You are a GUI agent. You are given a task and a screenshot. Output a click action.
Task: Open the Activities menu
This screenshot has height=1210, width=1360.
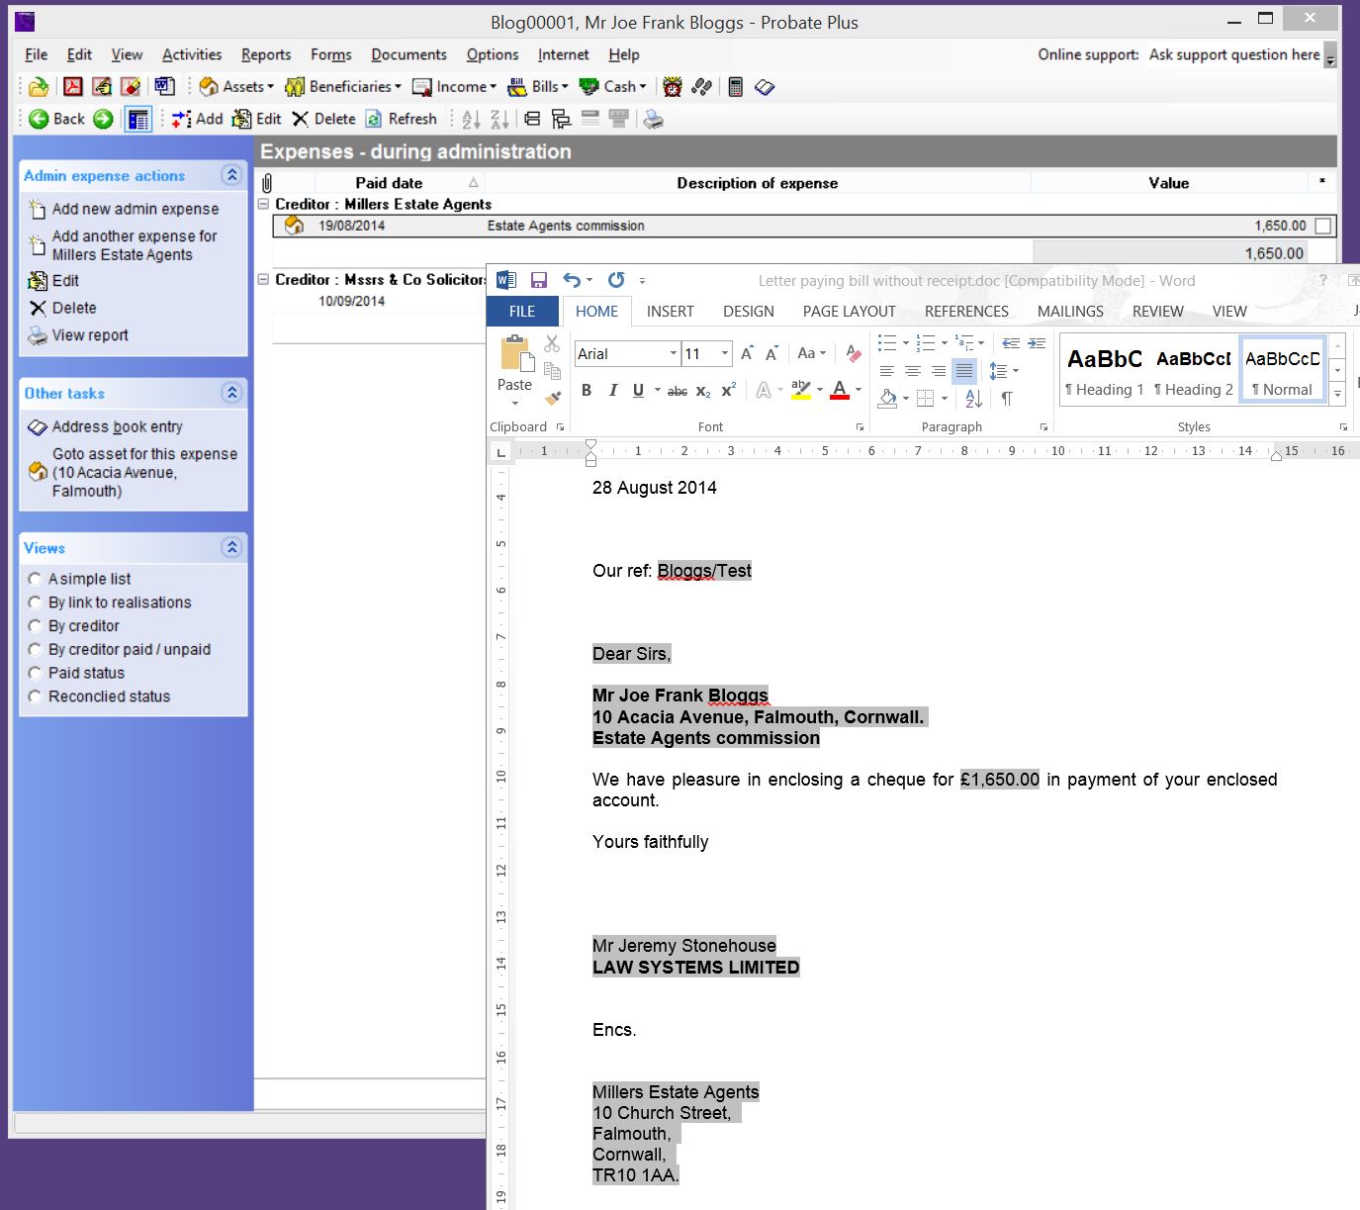point(192,54)
